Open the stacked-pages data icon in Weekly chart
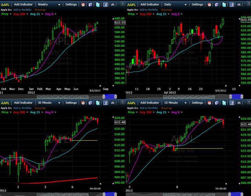The width and height of the screenshot is (251, 196). (90, 5)
